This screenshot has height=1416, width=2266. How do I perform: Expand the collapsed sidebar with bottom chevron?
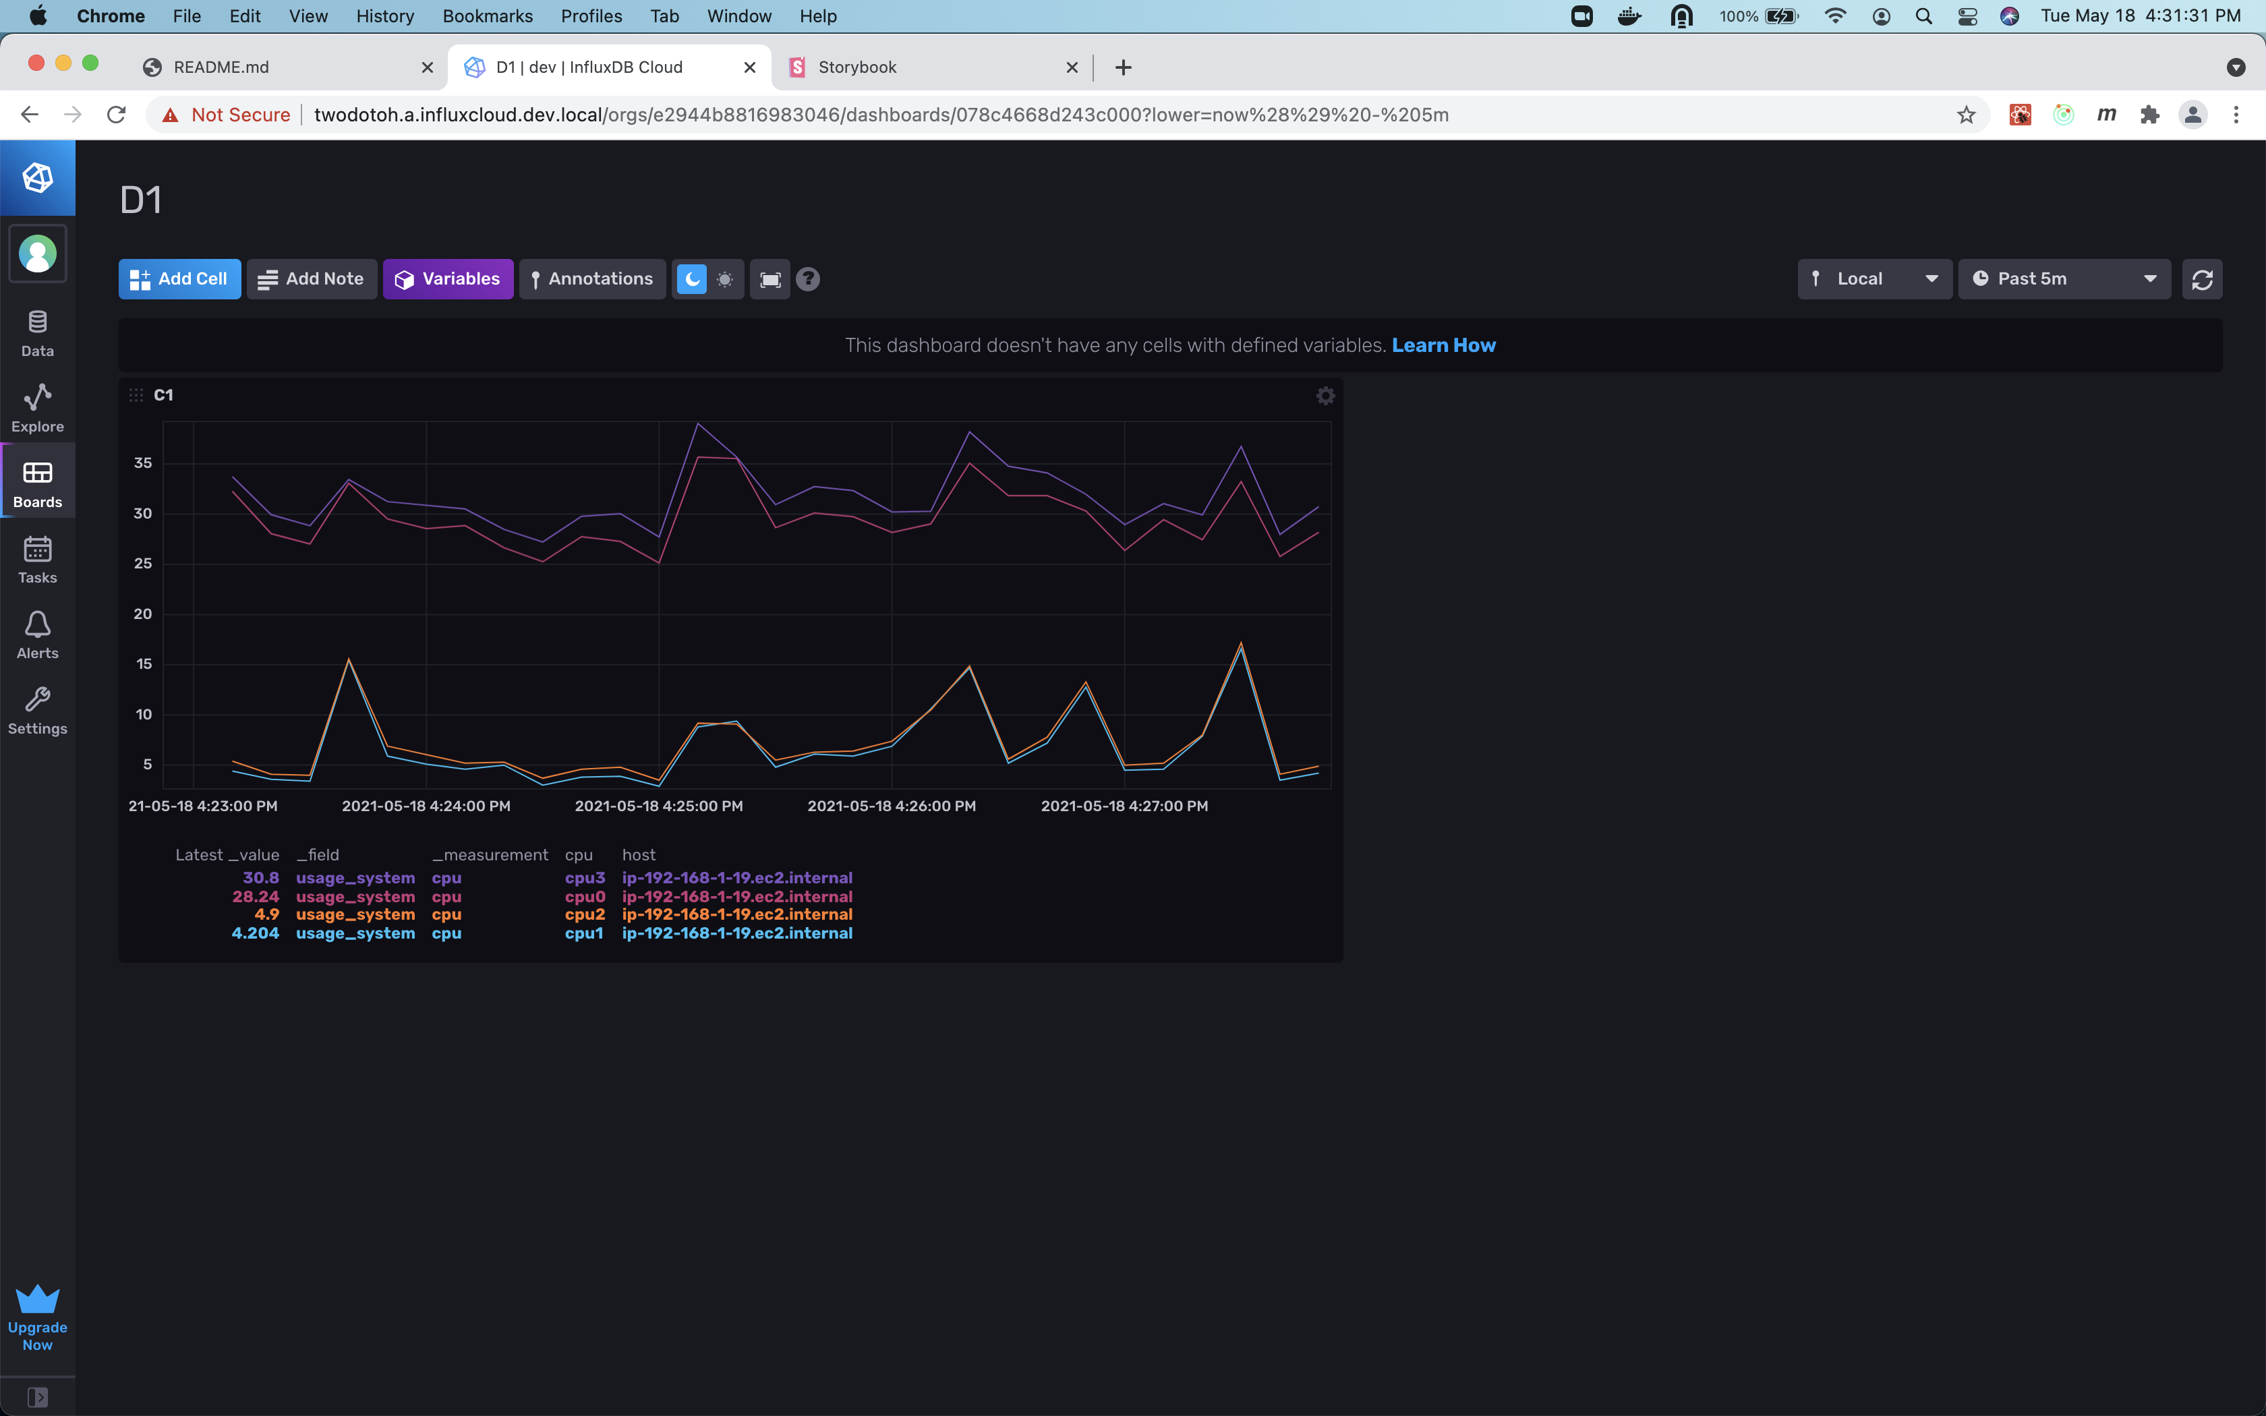point(38,1396)
